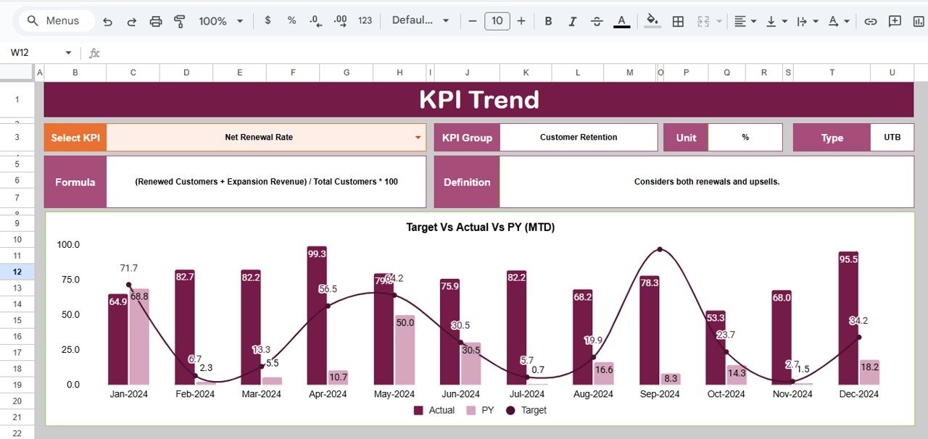Toggle italic formatting

coord(572,21)
